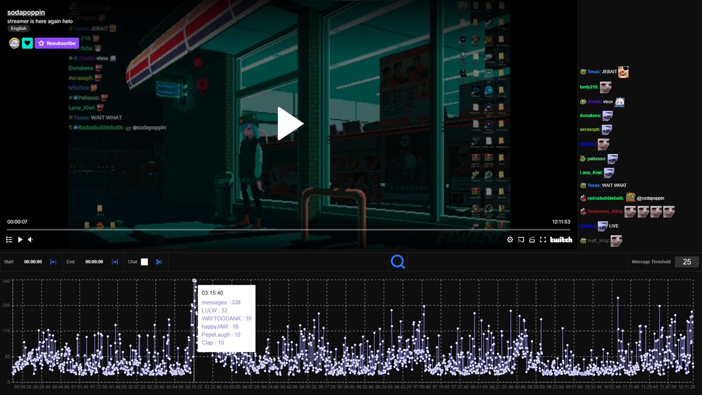Click the small play icon in player controls

click(x=20, y=239)
